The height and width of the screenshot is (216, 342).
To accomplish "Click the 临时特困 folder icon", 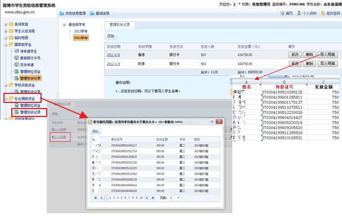I will click(x=11, y=38).
